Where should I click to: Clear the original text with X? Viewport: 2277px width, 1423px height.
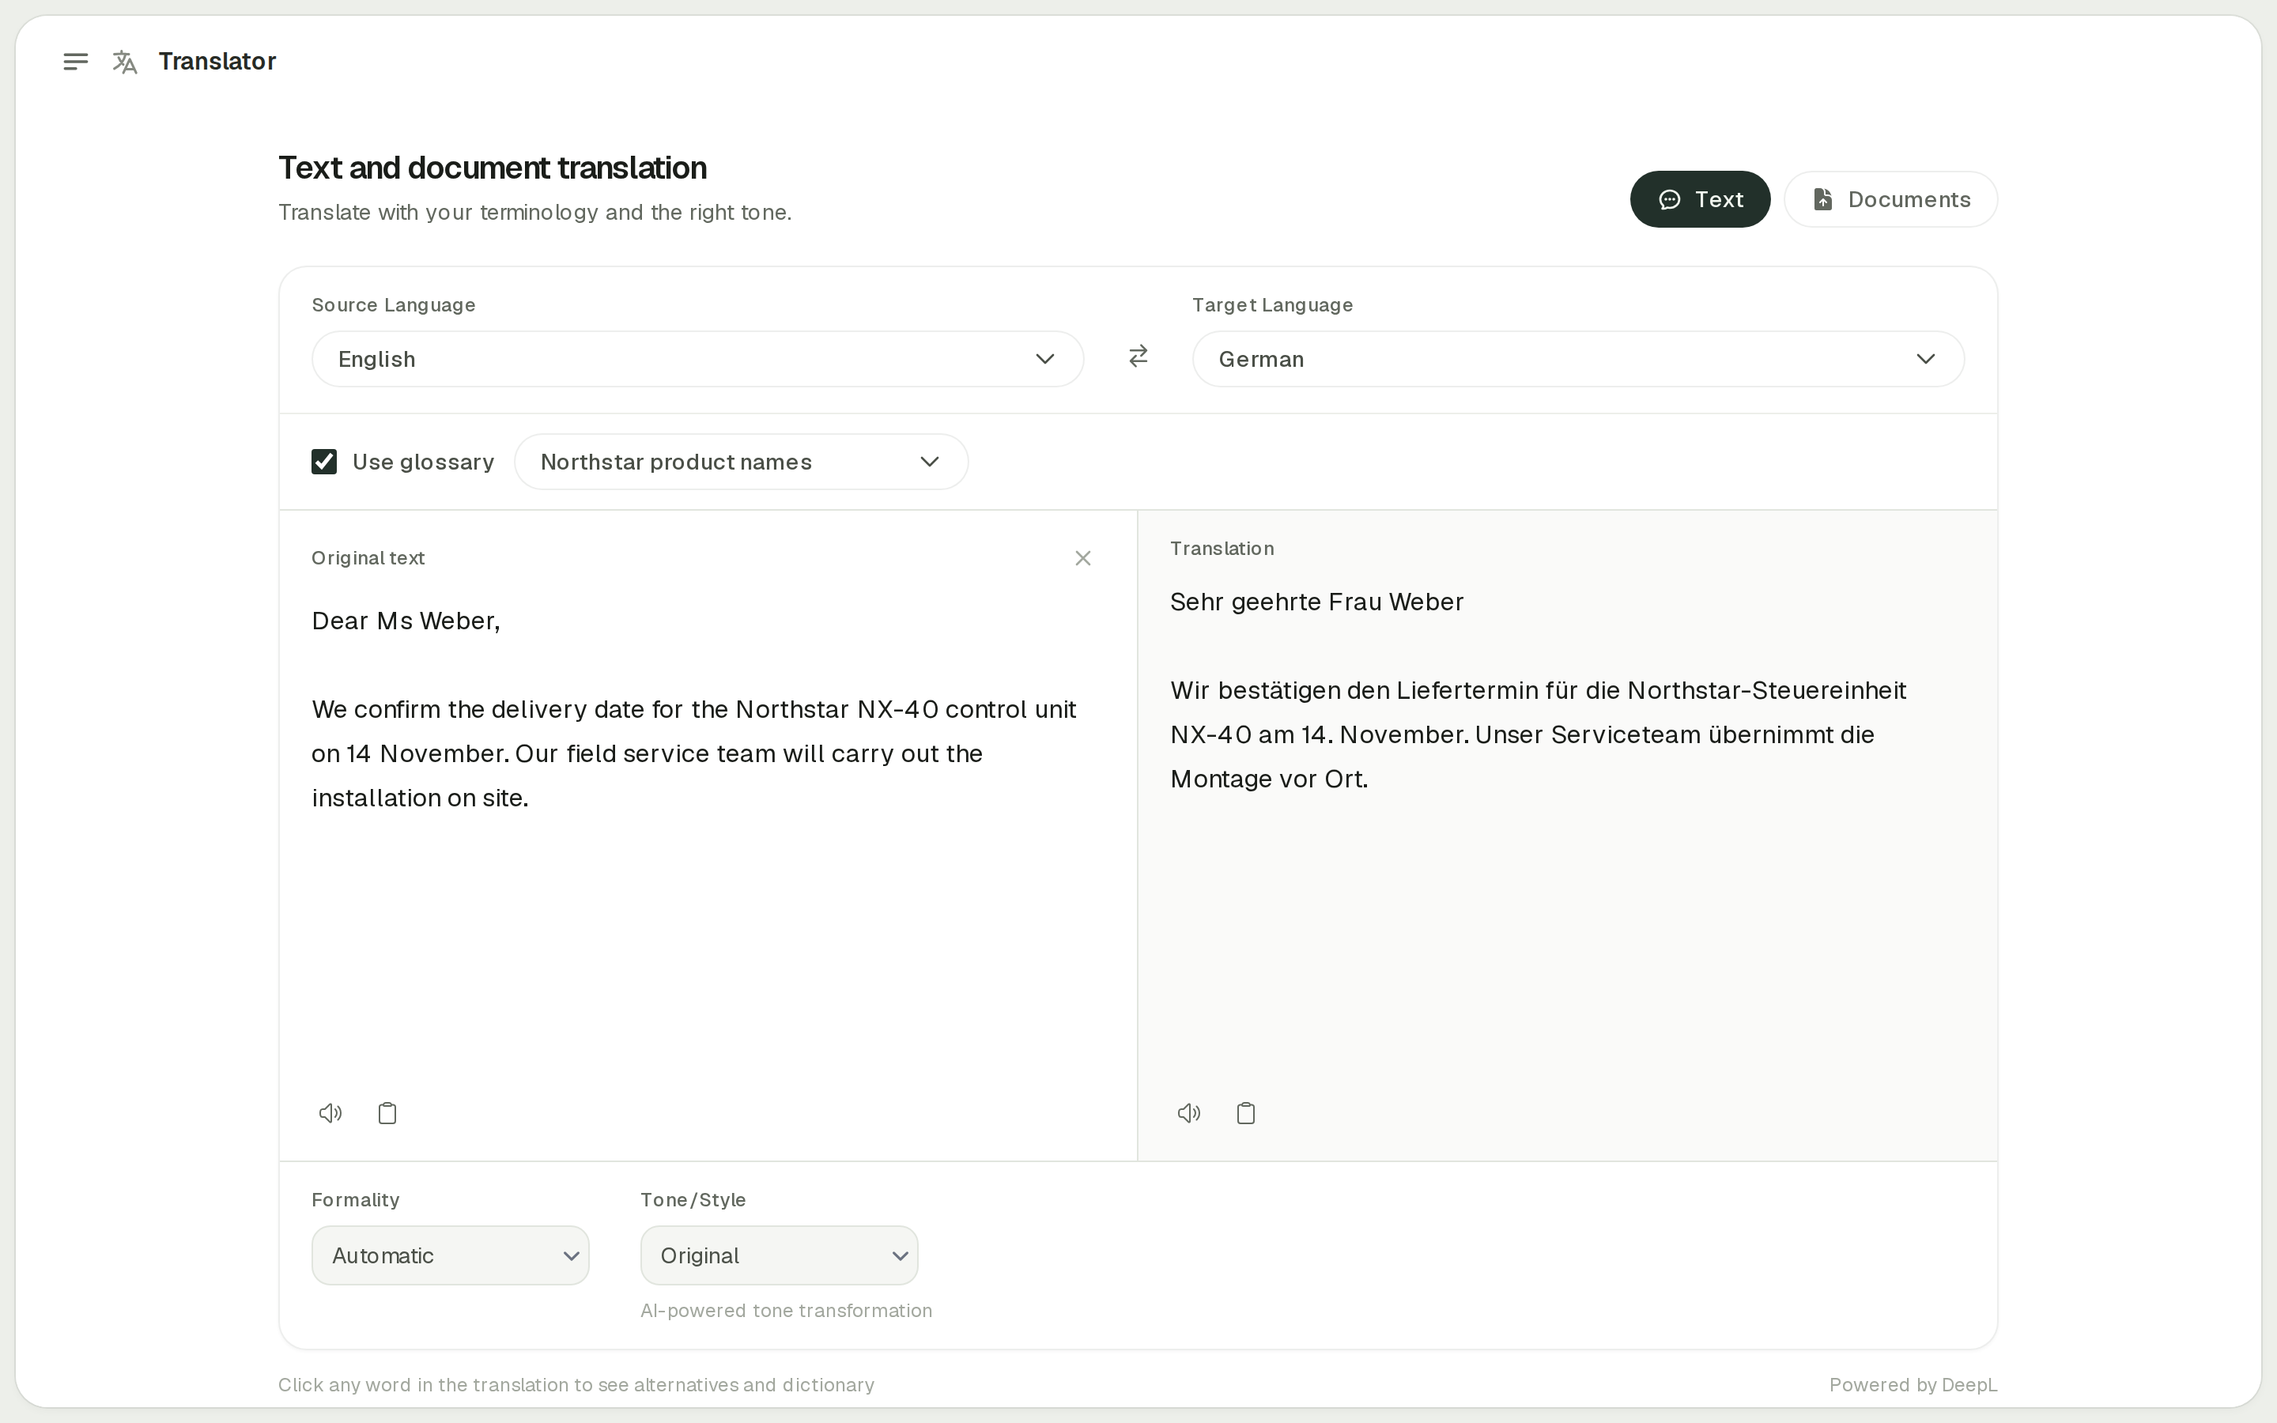(x=1083, y=558)
